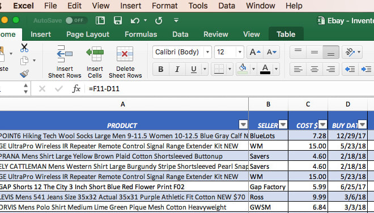Decrease font size with the smaller A
The height and width of the screenshot is (213, 374).
click(x=271, y=52)
